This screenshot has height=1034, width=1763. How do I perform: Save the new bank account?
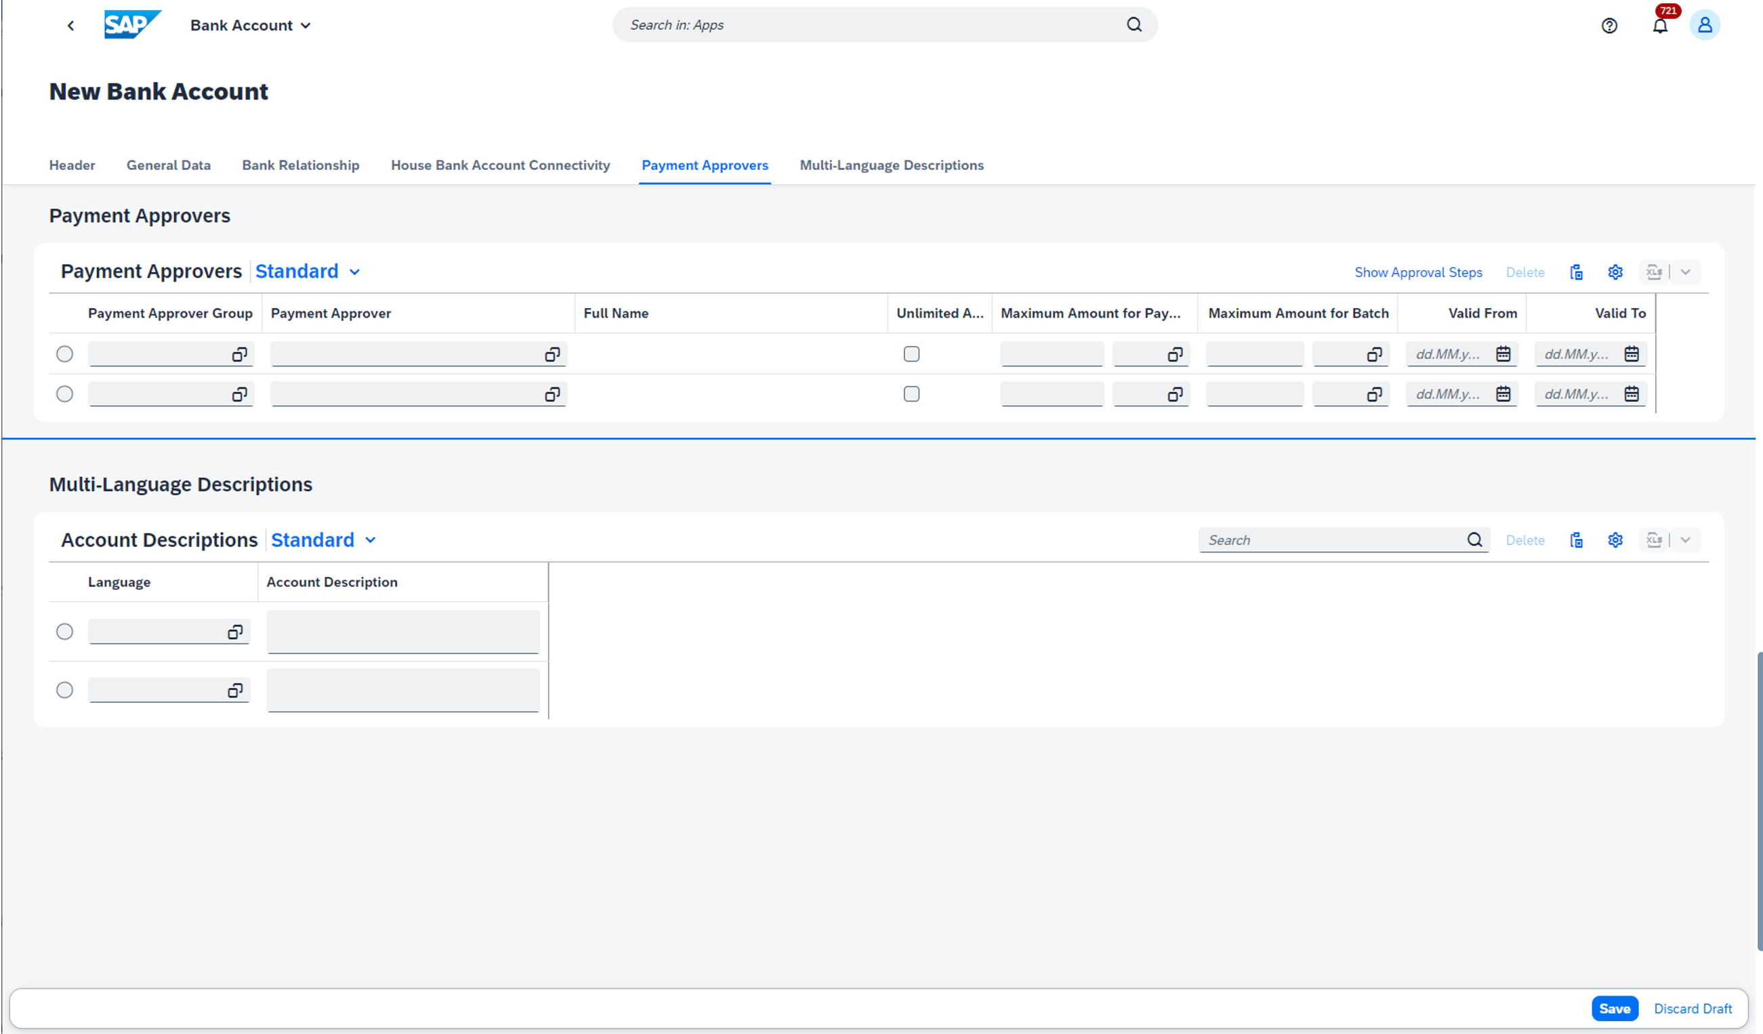[x=1615, y=1008]
